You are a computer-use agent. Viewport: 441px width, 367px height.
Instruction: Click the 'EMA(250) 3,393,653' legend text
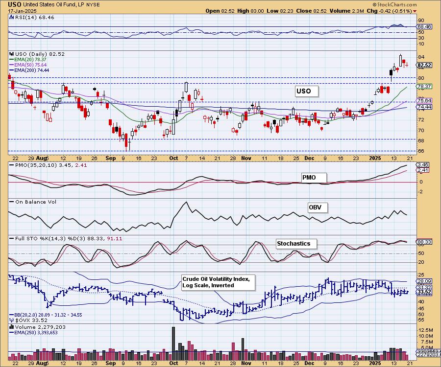(36, 332)
